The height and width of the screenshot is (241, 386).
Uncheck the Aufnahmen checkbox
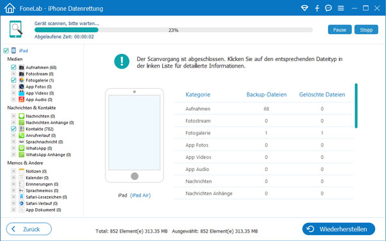[14, 67]
